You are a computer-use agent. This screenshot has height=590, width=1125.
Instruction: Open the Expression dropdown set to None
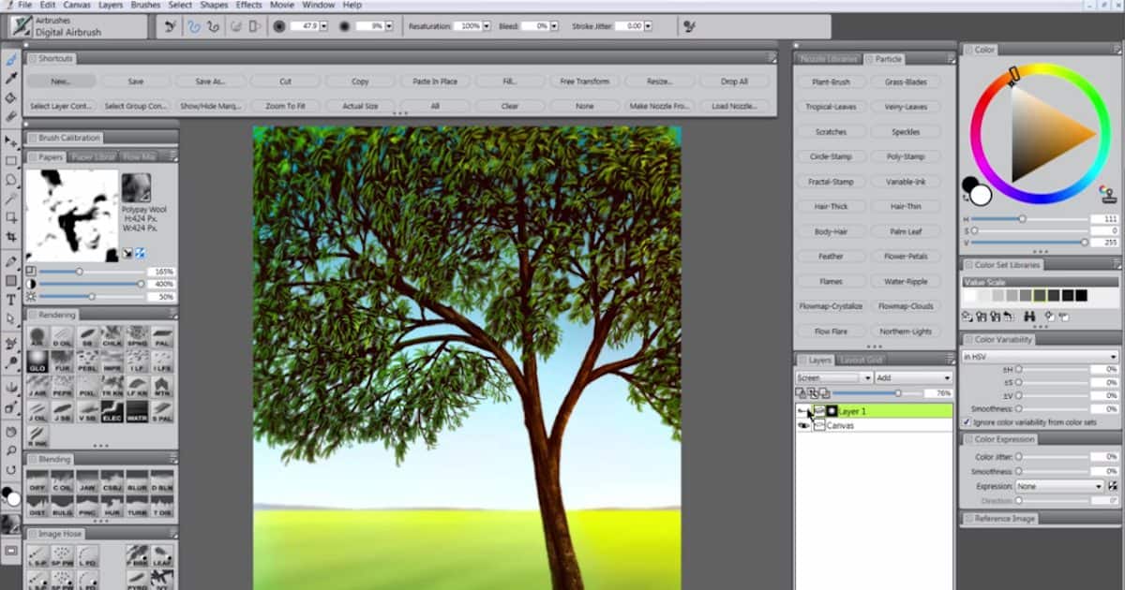tap(1059, 486)
